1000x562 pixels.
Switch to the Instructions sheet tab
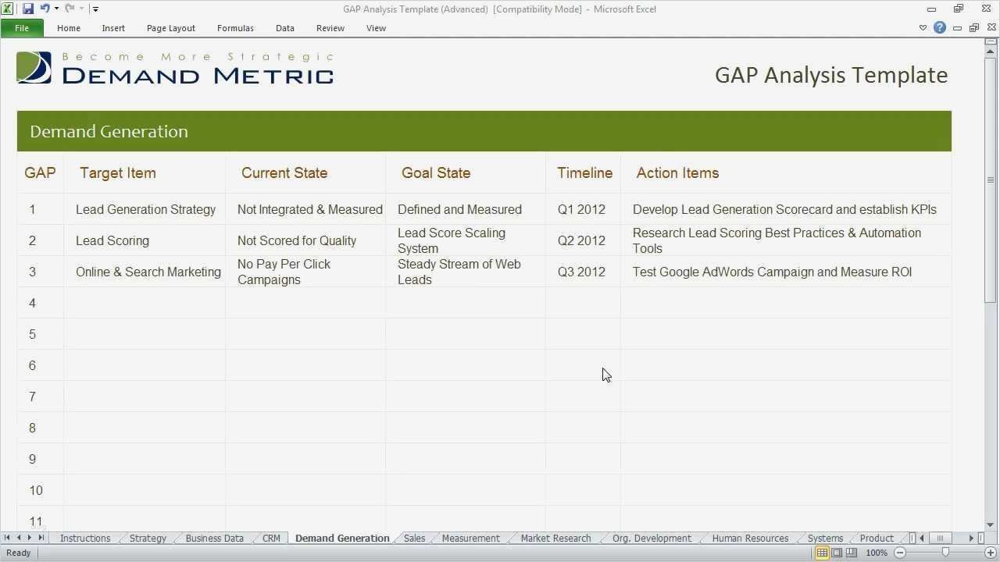pyautogui.click(x=85, y=538)
